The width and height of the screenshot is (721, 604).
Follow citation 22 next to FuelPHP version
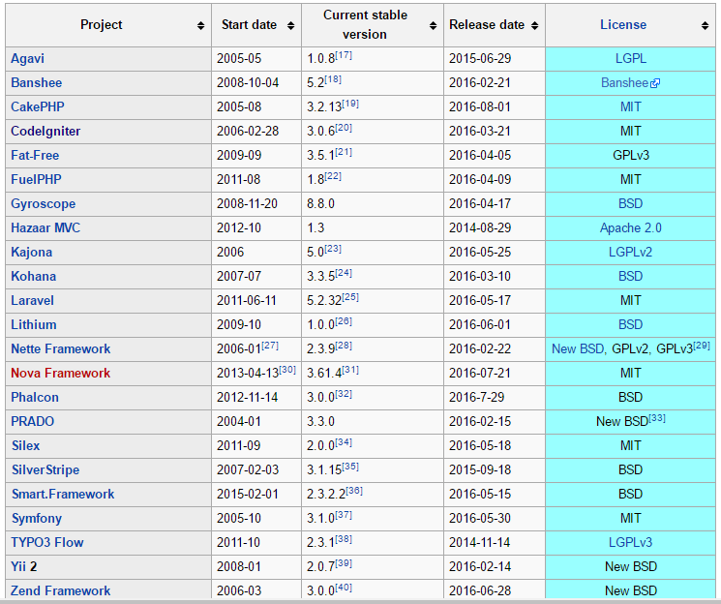(333, 176)
